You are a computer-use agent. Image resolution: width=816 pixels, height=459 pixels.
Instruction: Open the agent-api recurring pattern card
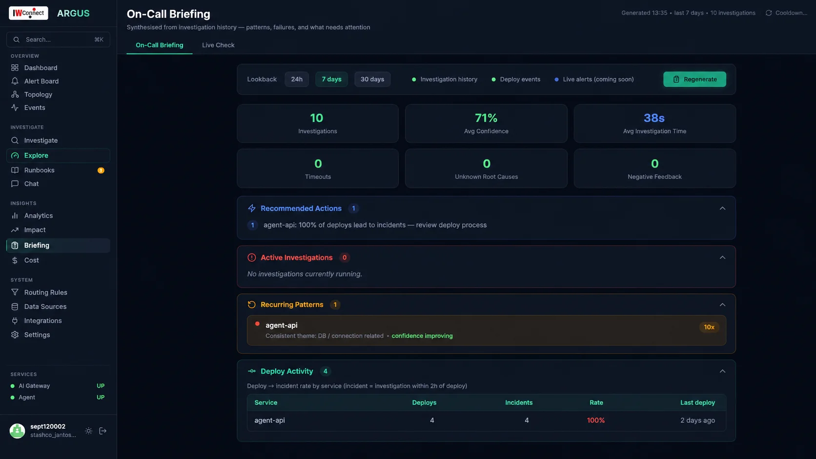[x=486, y=330]
